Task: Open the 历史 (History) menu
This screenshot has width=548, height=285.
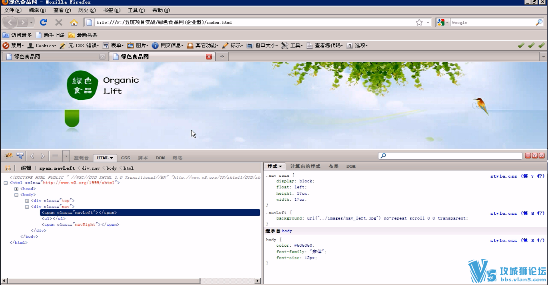Action: [87, 10]
